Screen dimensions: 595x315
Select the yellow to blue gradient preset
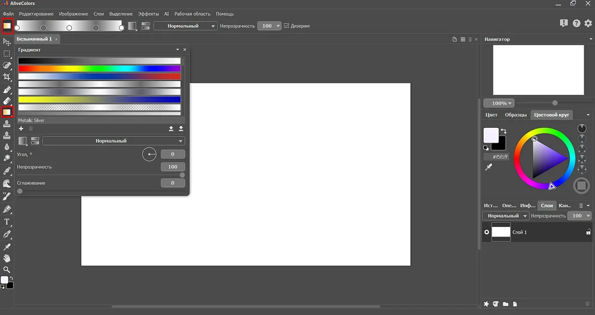99,100
